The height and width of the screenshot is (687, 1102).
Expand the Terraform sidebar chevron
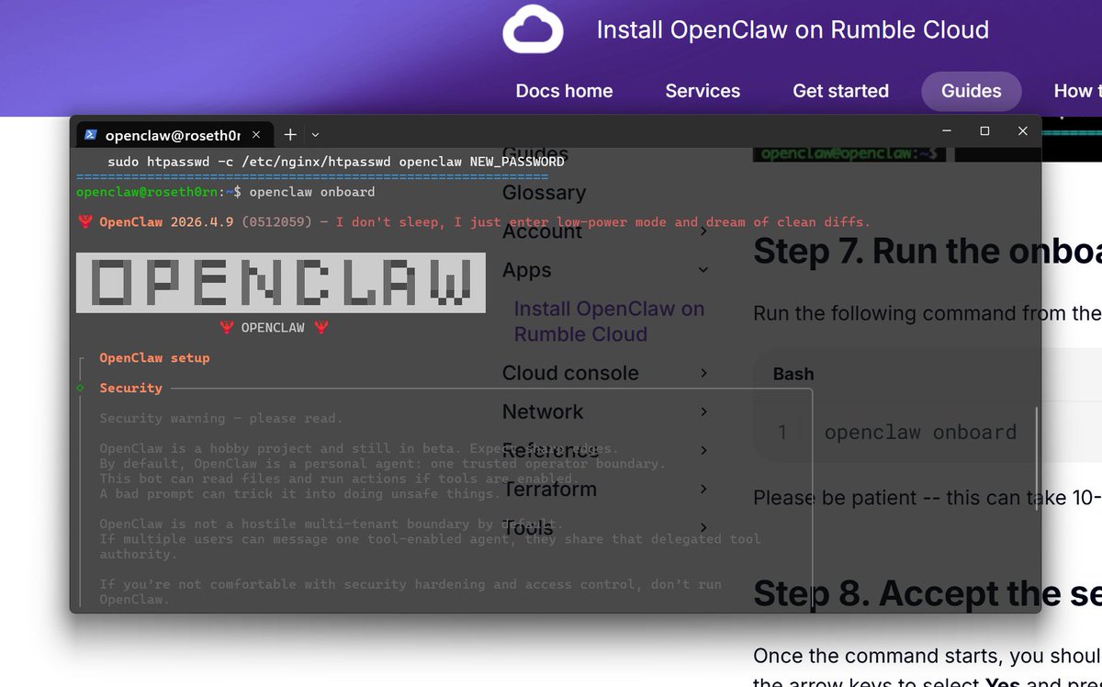[x=703, y=489]
